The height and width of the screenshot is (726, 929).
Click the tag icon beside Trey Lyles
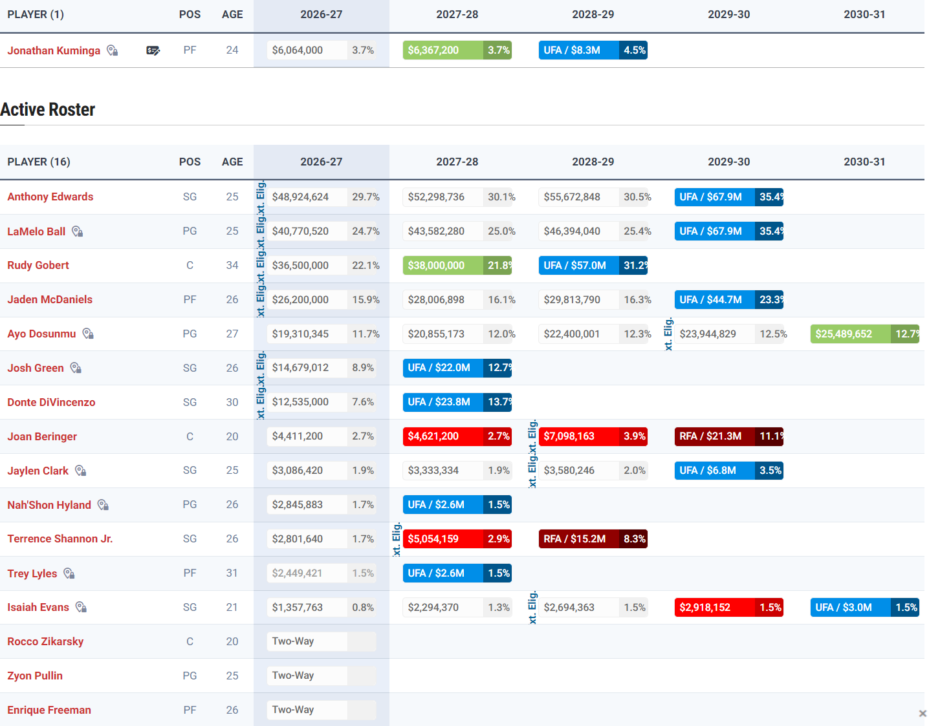pos(69,573)
